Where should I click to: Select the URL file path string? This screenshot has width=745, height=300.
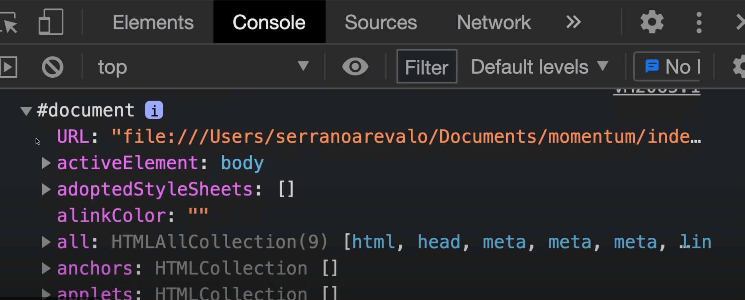pos(406,137)
